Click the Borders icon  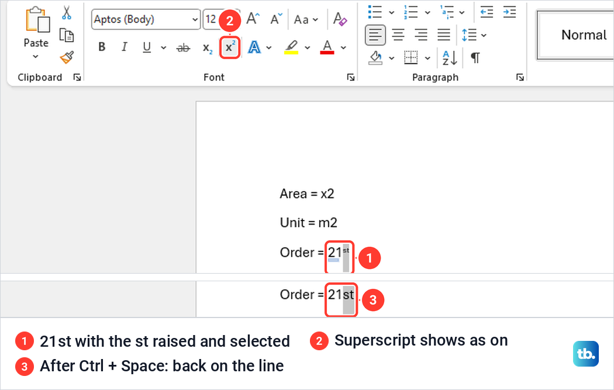(411, 57)
